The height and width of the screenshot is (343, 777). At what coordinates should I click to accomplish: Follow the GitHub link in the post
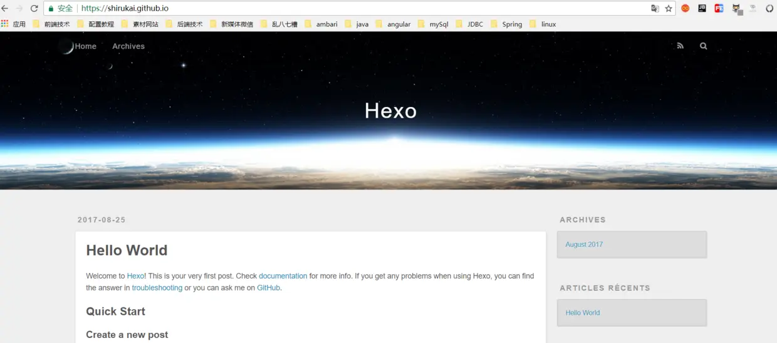268,288
